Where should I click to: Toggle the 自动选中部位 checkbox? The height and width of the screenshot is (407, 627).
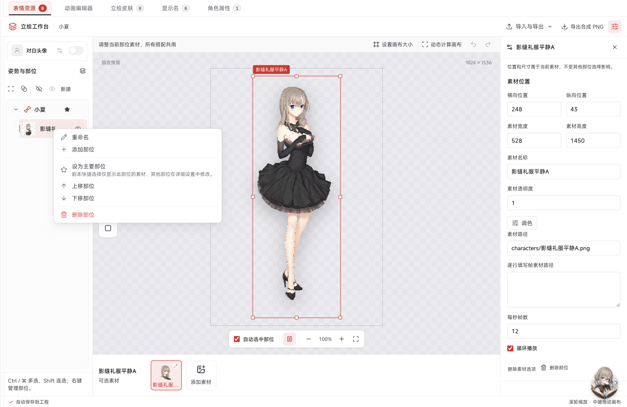237,339
